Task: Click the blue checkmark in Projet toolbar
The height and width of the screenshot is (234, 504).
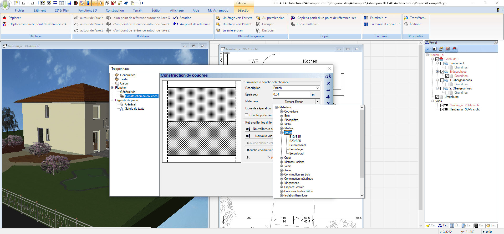Action: tap(428, 49)
